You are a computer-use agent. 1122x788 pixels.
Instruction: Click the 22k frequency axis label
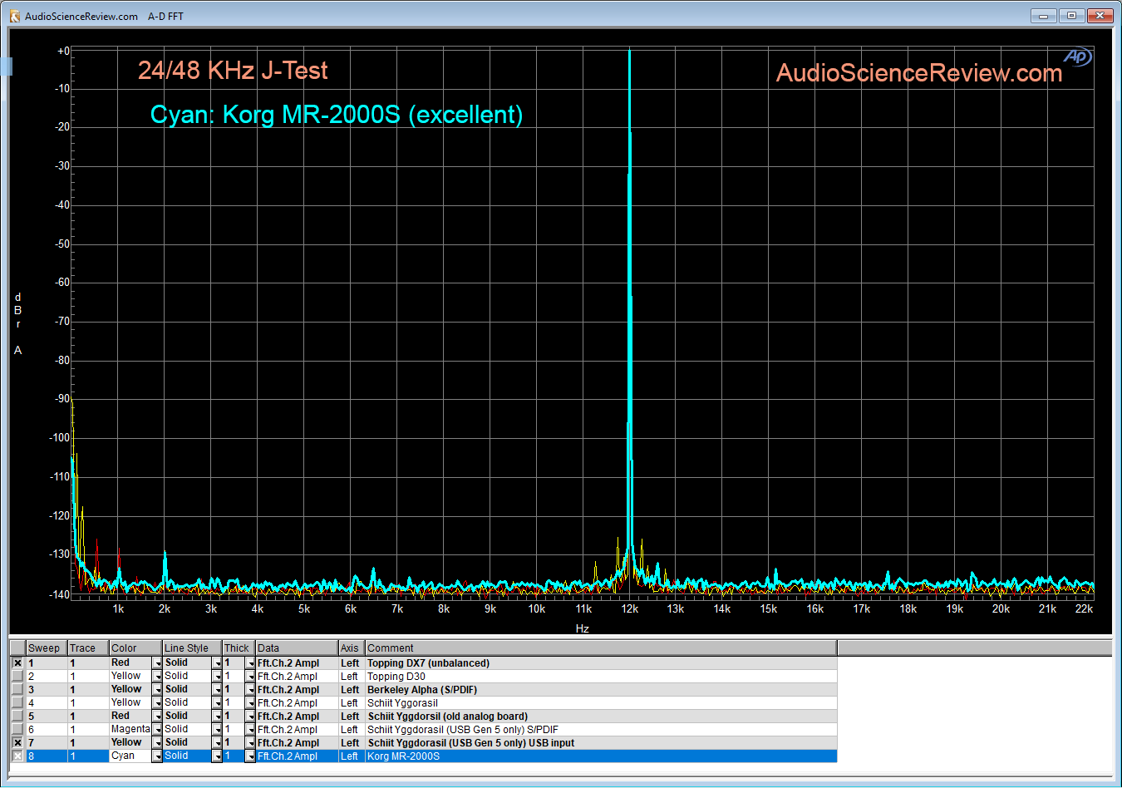(1084, 609)
